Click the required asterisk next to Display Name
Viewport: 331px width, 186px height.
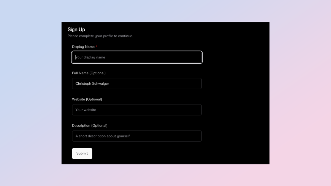pyautogui.click(x=96, y=47)
